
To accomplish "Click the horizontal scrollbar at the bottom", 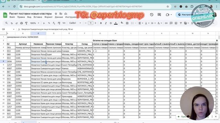I will click(x=65, y=119).
